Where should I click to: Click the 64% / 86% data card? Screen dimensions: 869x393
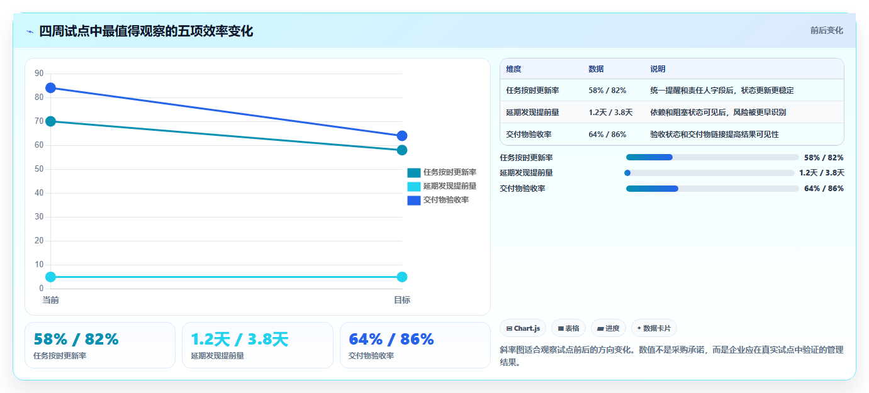[x=415, y=345]
